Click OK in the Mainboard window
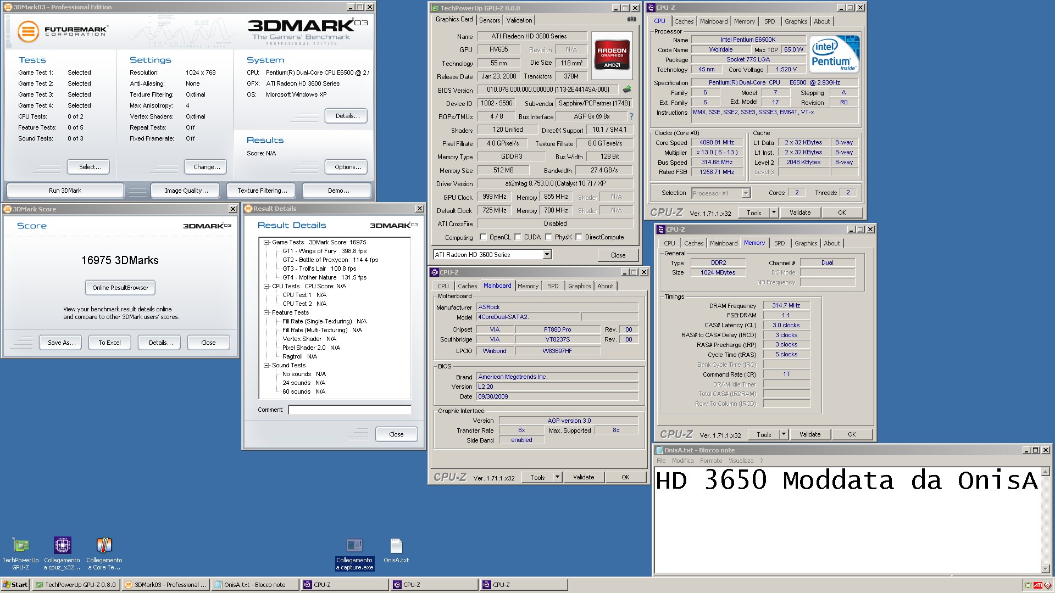This screenshot has width=1055, height=593. [625, 478]
